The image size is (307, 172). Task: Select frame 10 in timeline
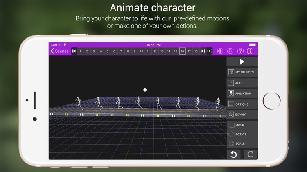click(142, 51)
